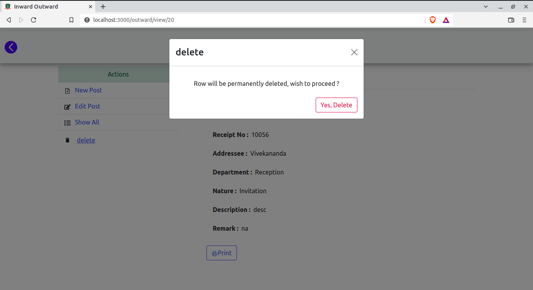Click the purple back arrow icon
The height and width of the screenshot is (290, 533).
tap(11, 47)
